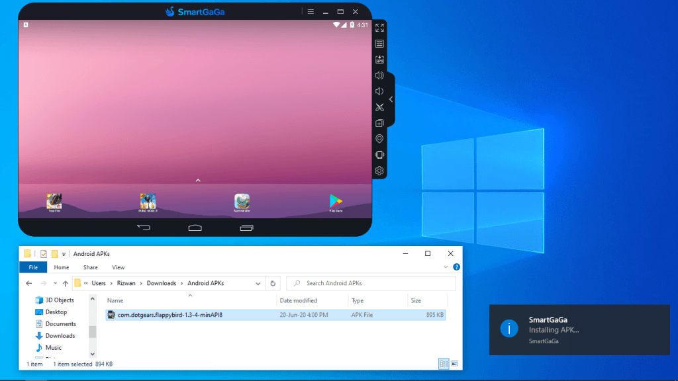Open the File tab in Explorer

click(33, 267)
